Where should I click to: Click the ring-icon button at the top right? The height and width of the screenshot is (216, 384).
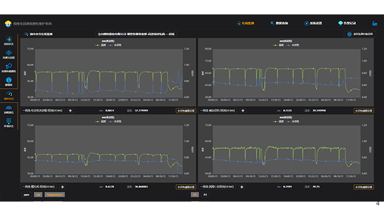click(360, 34)
